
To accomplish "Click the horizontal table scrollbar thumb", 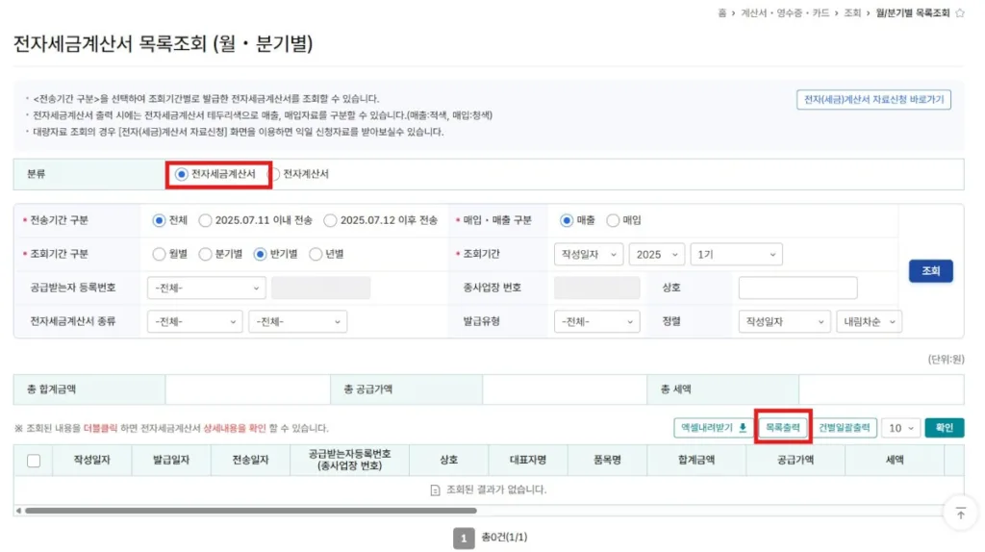I will tap(251, 511).
